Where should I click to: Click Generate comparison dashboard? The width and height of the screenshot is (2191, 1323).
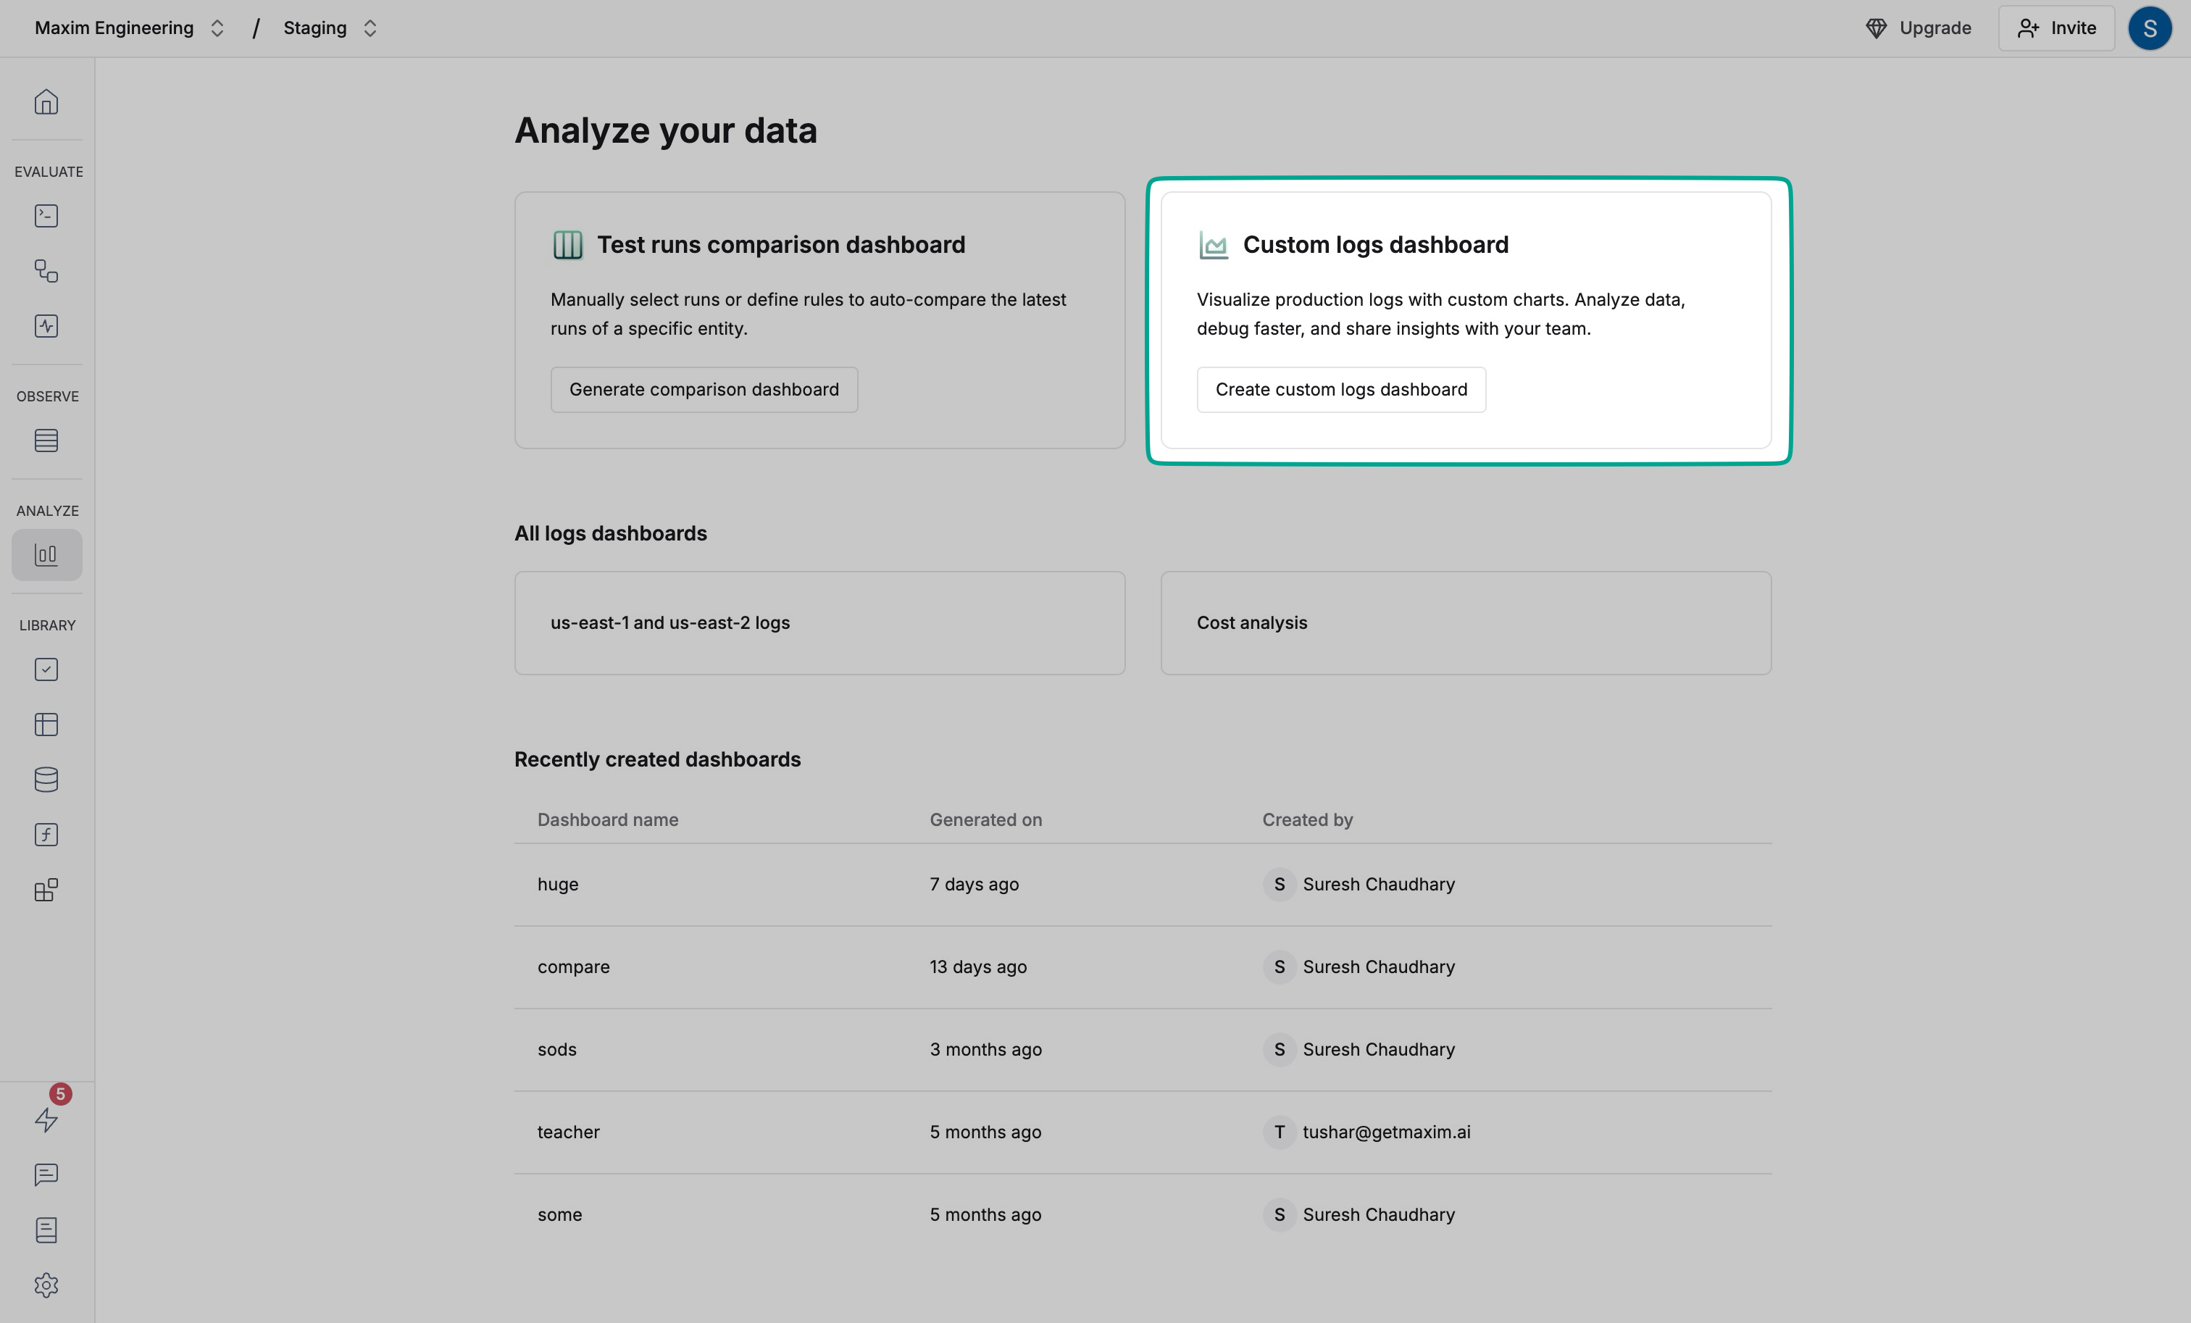click(704, 389)
